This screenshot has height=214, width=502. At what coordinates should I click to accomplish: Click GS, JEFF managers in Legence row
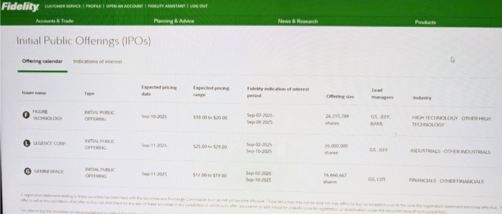379,149
